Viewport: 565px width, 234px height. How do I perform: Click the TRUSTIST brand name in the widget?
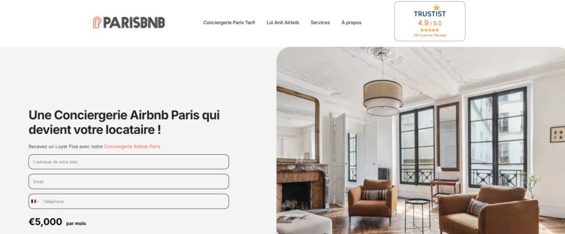[x=429, y=14]
